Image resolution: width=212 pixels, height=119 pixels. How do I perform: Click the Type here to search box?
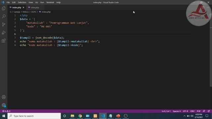click(x=34, y=116)
